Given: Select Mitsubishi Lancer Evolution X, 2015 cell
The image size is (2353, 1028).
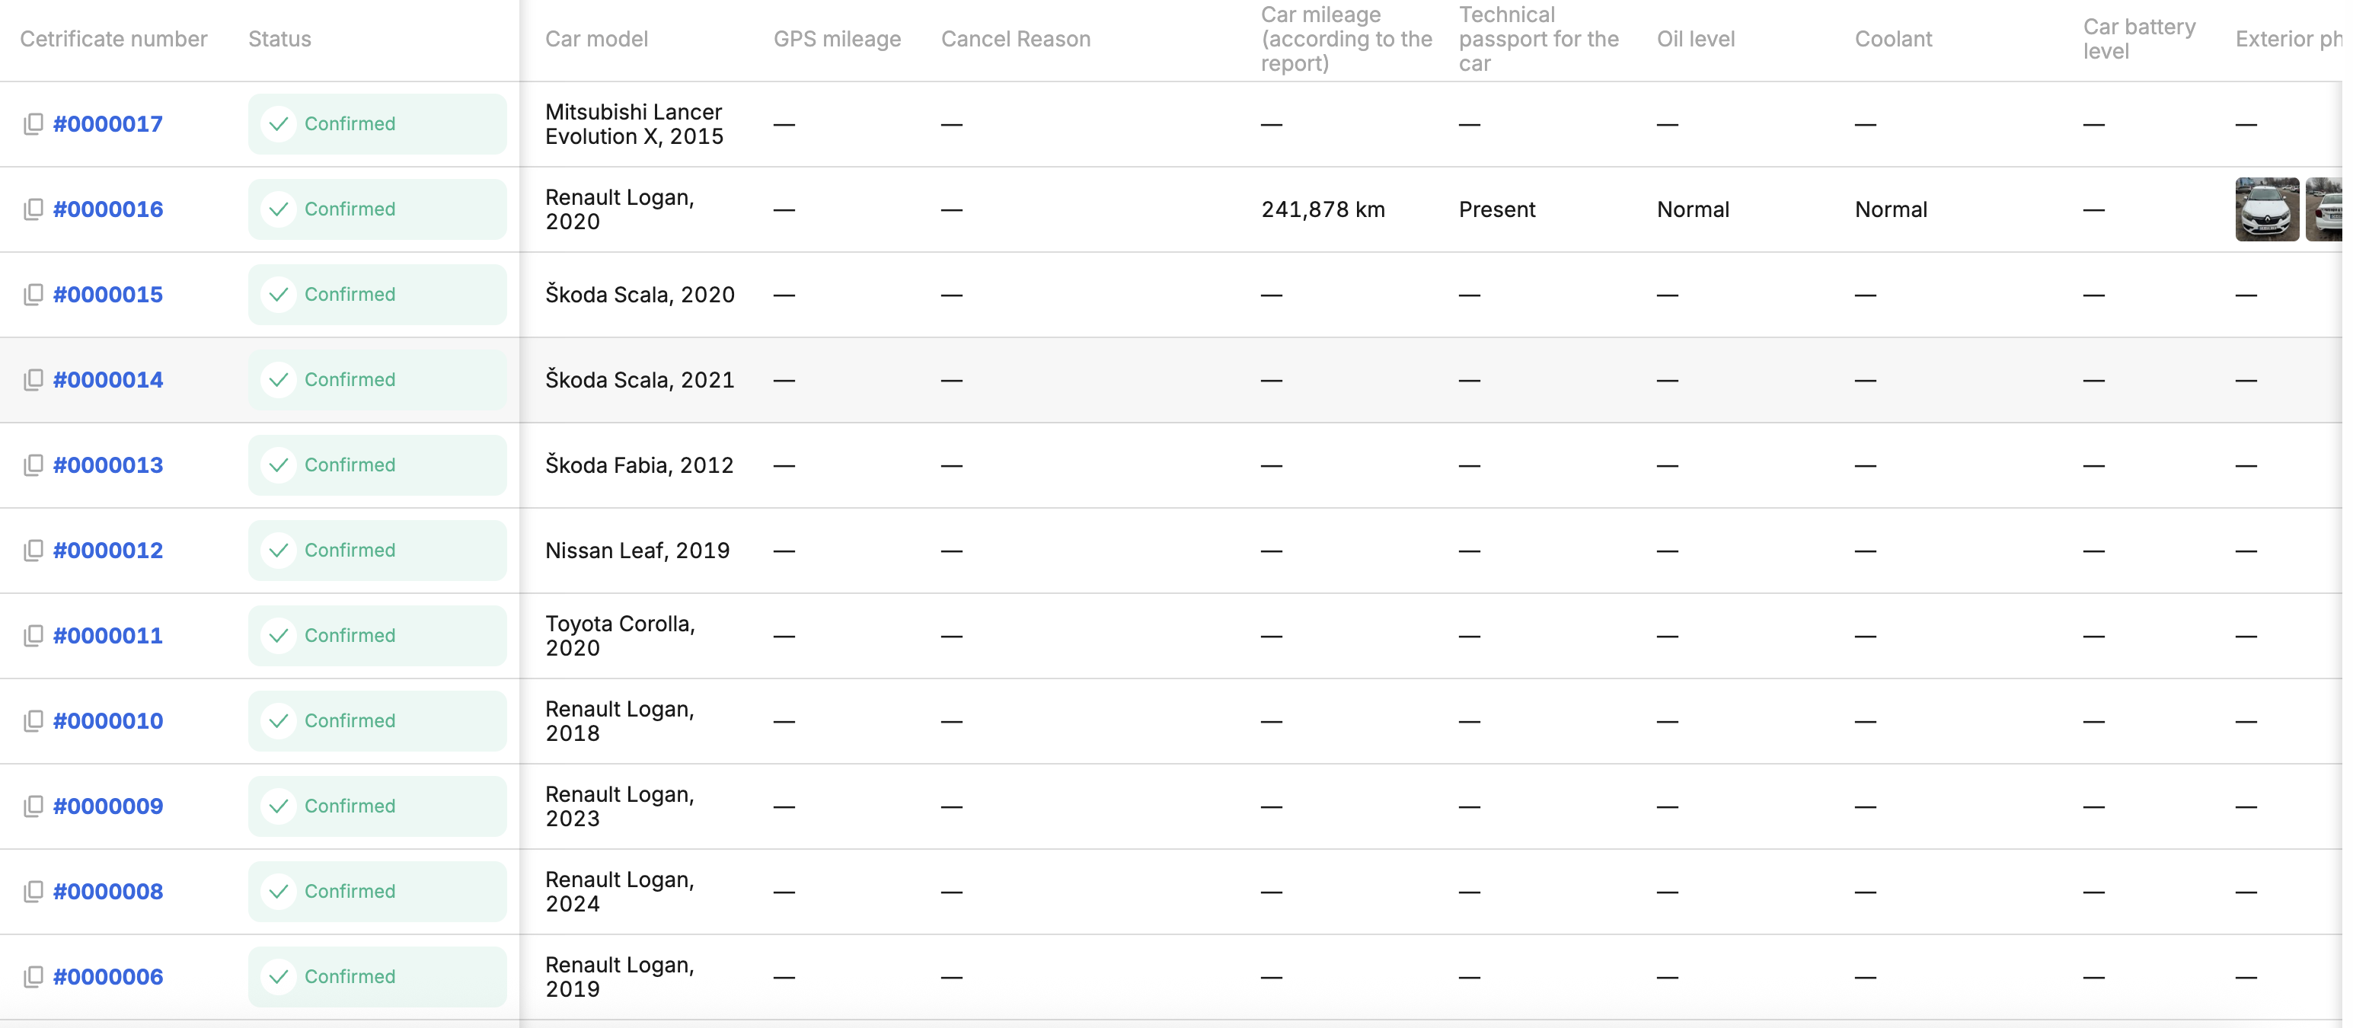Looking at the screenshot, I should (634, 124).
